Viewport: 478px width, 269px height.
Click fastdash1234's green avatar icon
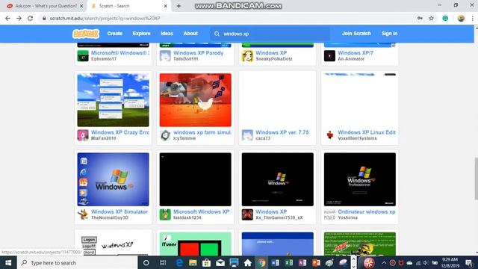[165, 214]
